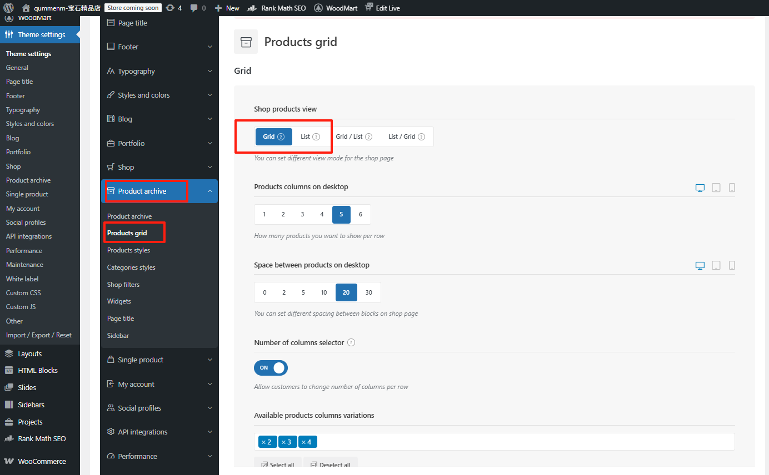This screenshot has width=769, height=475.
Task: Expand the Single product settings section
Action: click(159, 360)
